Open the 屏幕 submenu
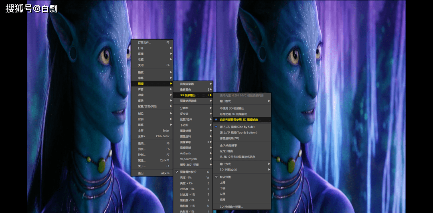The width and height of the screenshot is (433, 213). (152, 125)
